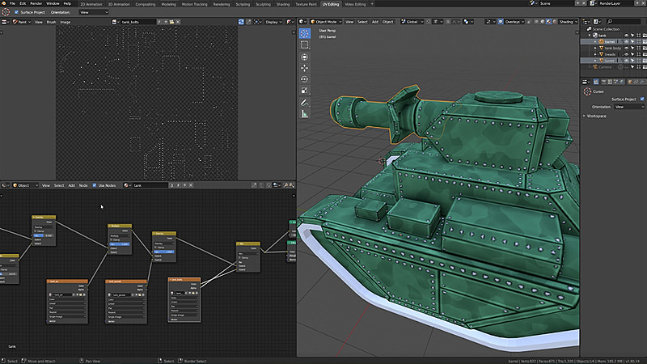Expand the Workspace panel section
647x364 pixels.
(594, 116)
